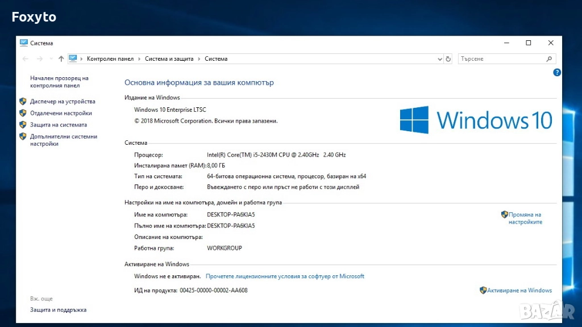Image resolution: width=582 pixels, height=327 pixels.
Task: Select the Контролен панел breadcrumb
Action: pyautogui.click(x=110, y=59)
